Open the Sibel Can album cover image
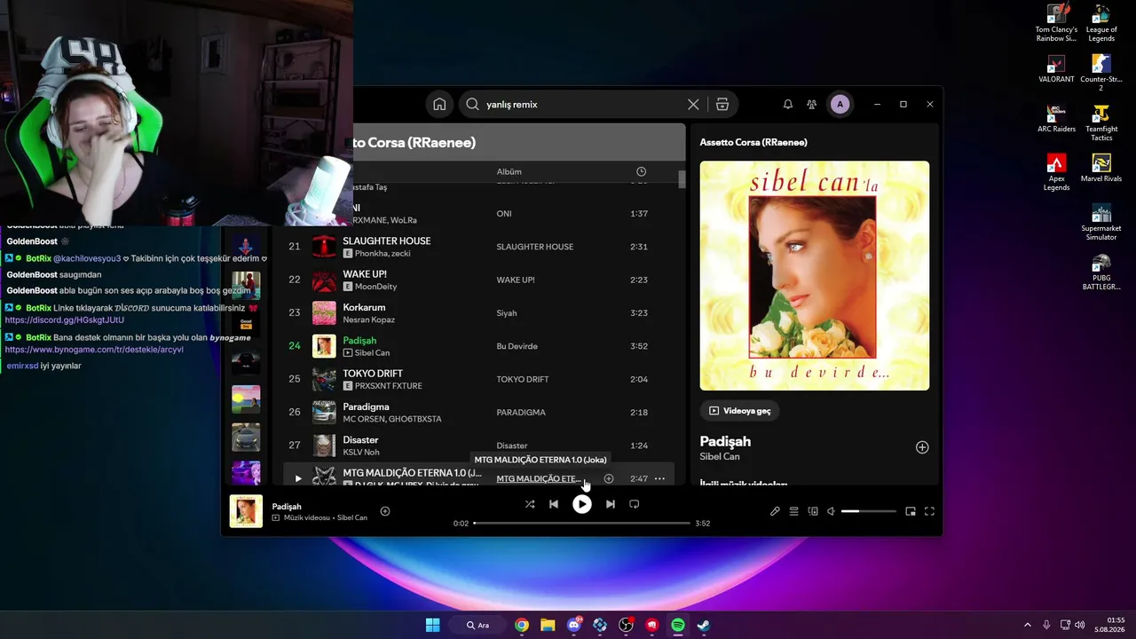Screen dimensions: 1136x639 pos(815,275)
